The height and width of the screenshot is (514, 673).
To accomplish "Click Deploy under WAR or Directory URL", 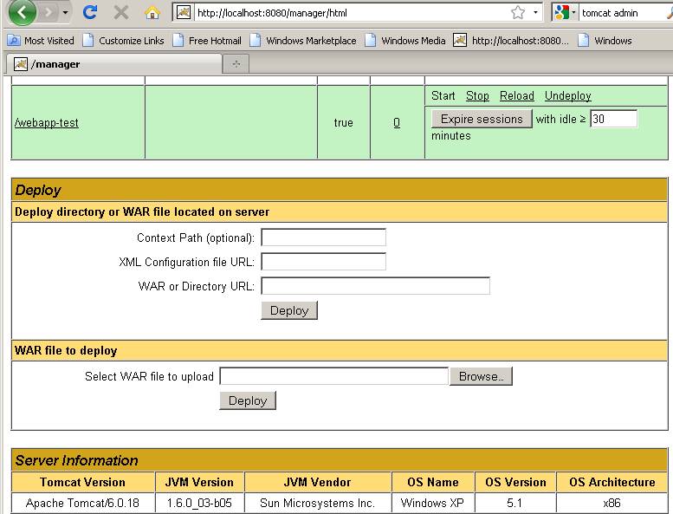I will coord(289,310).
